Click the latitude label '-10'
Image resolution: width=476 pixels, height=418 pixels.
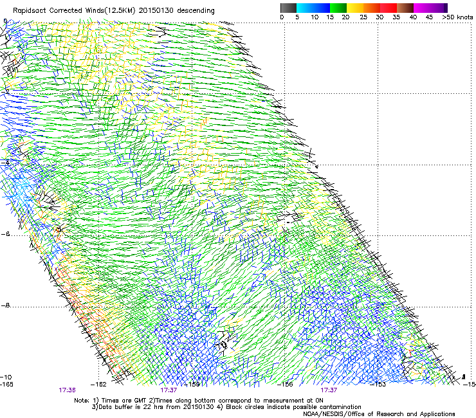[6, 377]
